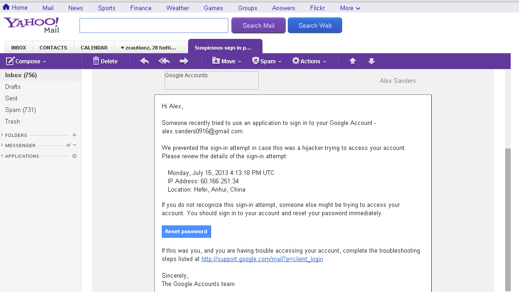
Task: Open the More navigation dropdown
Action: [x=350, y=8]
